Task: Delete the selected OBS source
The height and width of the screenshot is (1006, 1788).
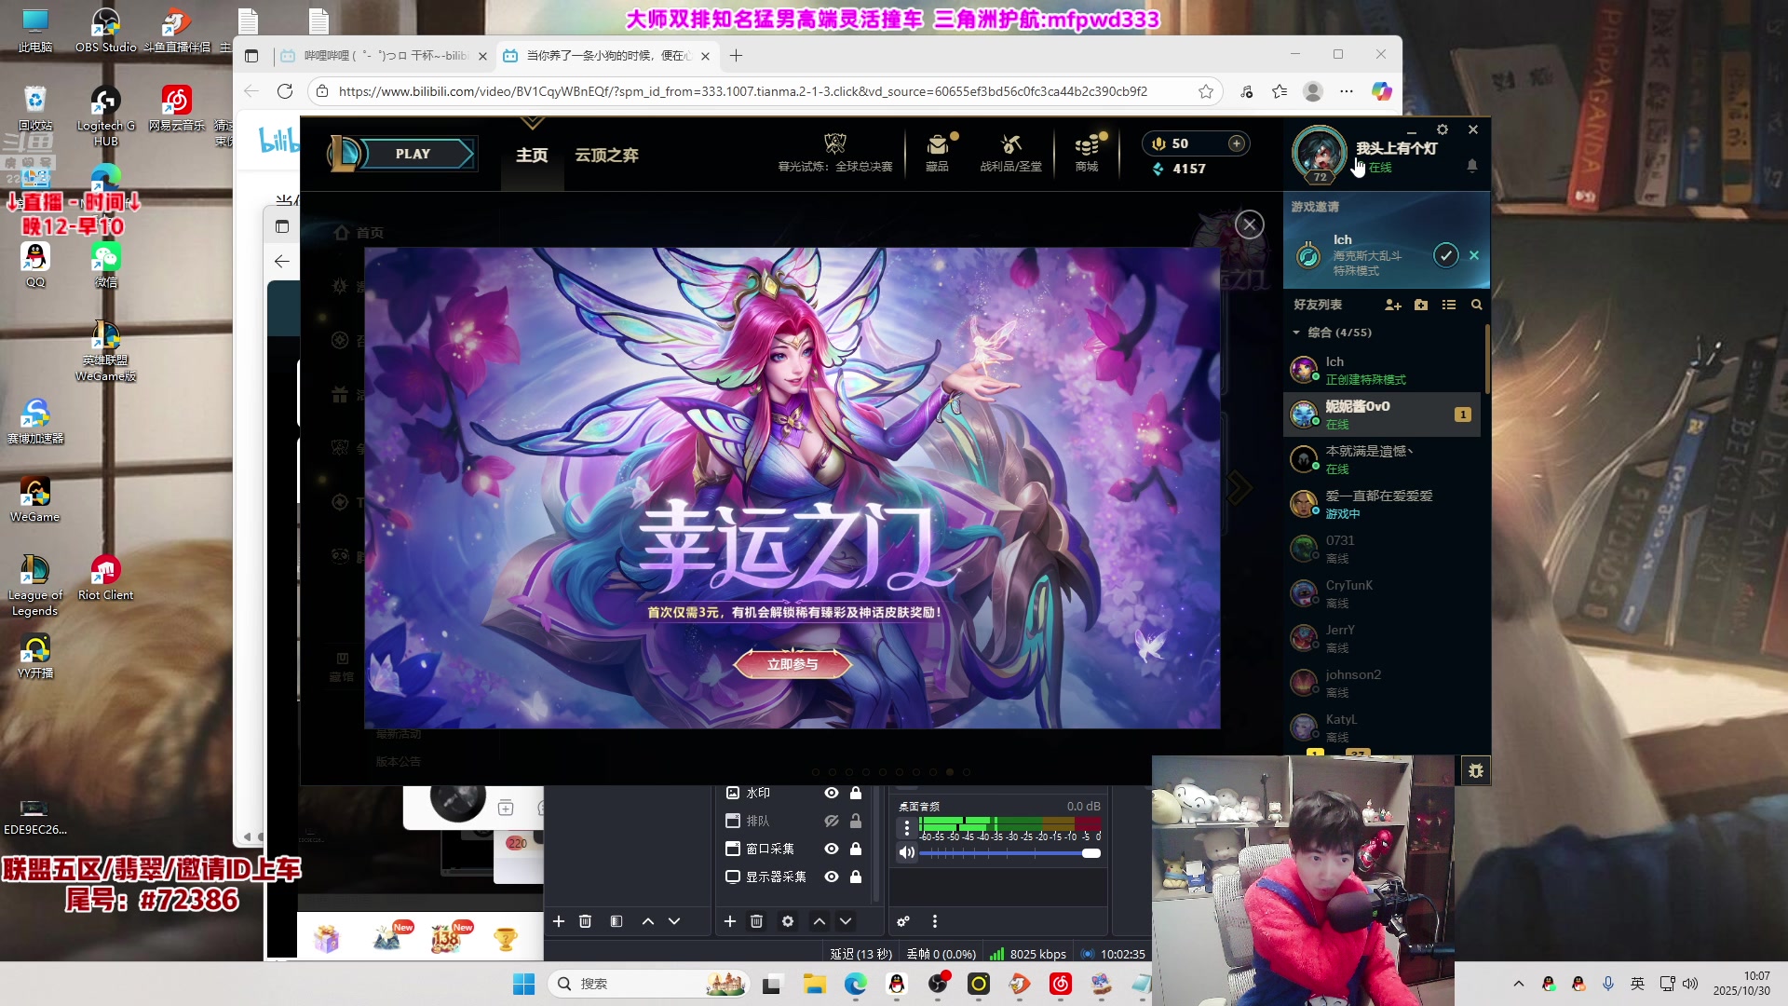Action: pyautogui.click(x=757, y=921)
